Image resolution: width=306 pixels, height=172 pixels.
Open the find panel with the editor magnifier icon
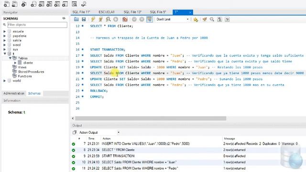pyautogui.click(x=212, y=19)
